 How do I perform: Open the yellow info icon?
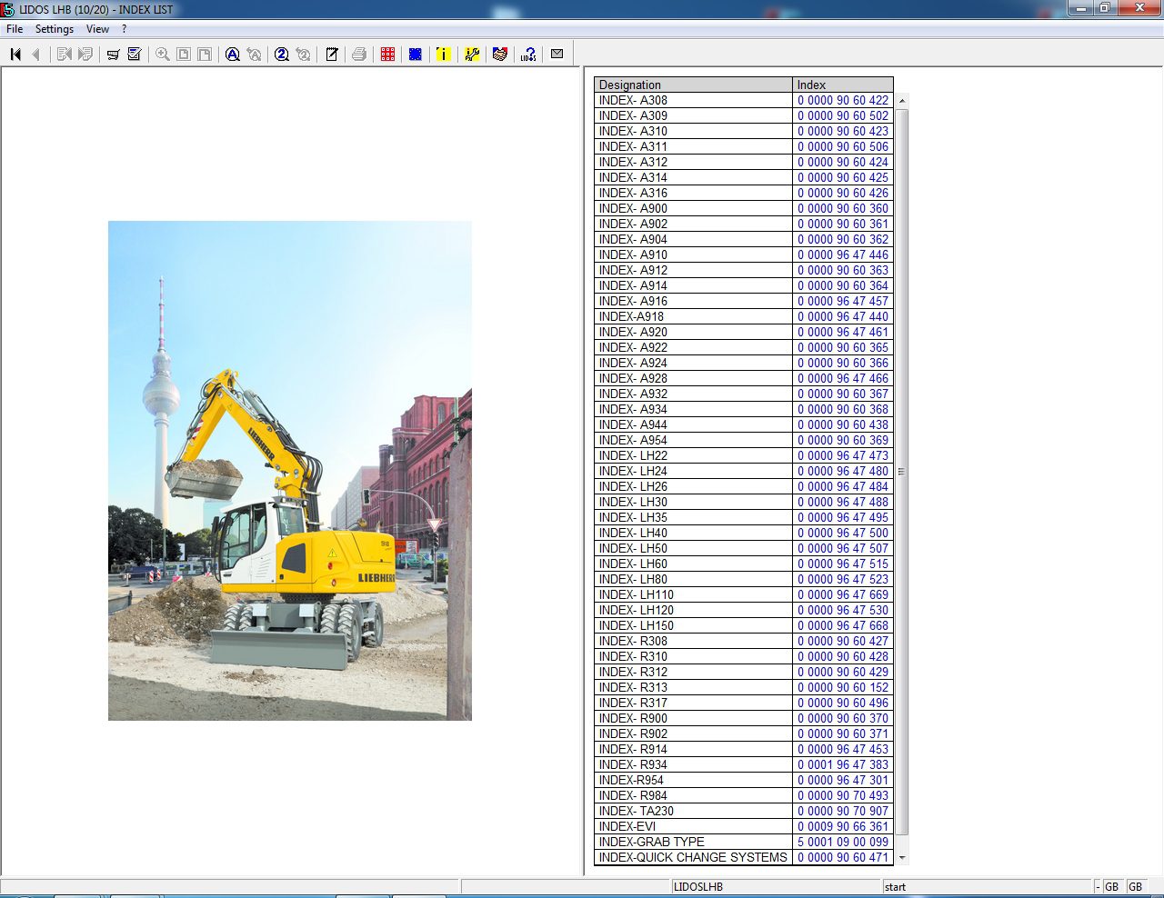[x=443, y=54]
